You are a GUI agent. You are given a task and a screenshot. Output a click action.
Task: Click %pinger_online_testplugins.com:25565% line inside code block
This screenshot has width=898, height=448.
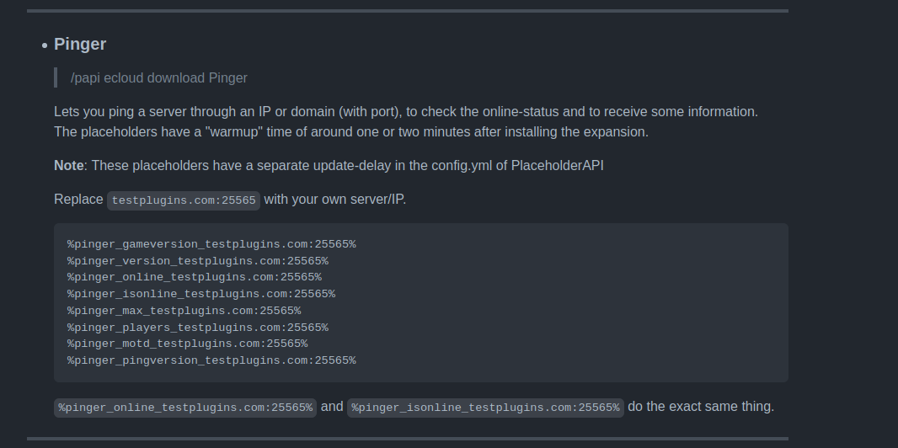click(195, 277)
